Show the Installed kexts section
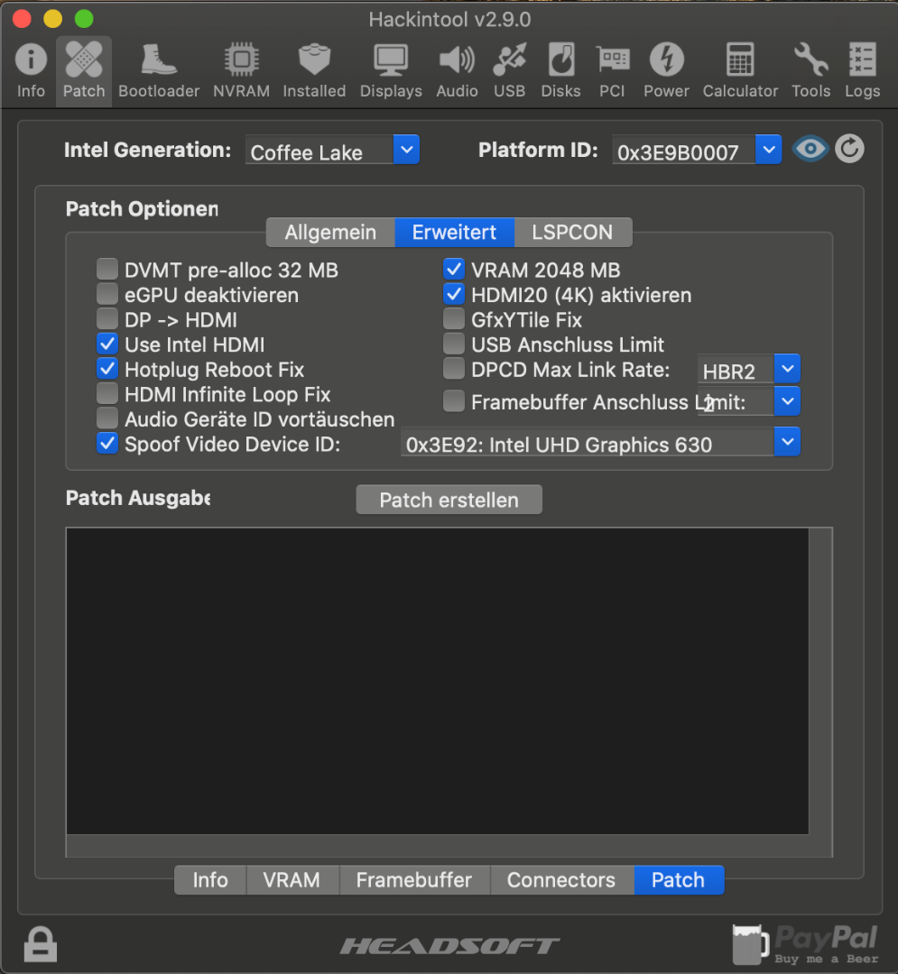The height and width of the screenshot is (974, 898). click(x=314, y=69)
